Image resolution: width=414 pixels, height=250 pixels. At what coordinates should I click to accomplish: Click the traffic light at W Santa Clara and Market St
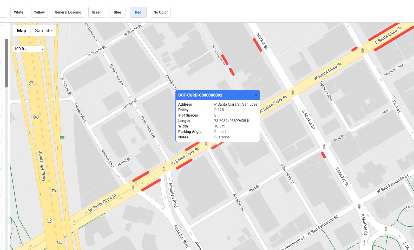293,92
